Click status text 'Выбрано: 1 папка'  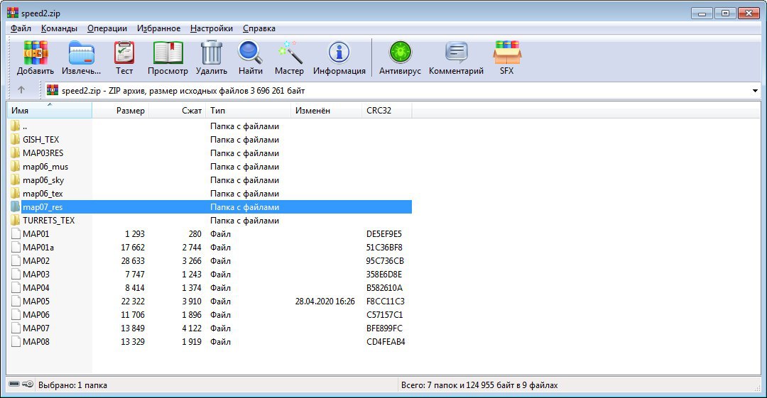click(x=72, y=385)
